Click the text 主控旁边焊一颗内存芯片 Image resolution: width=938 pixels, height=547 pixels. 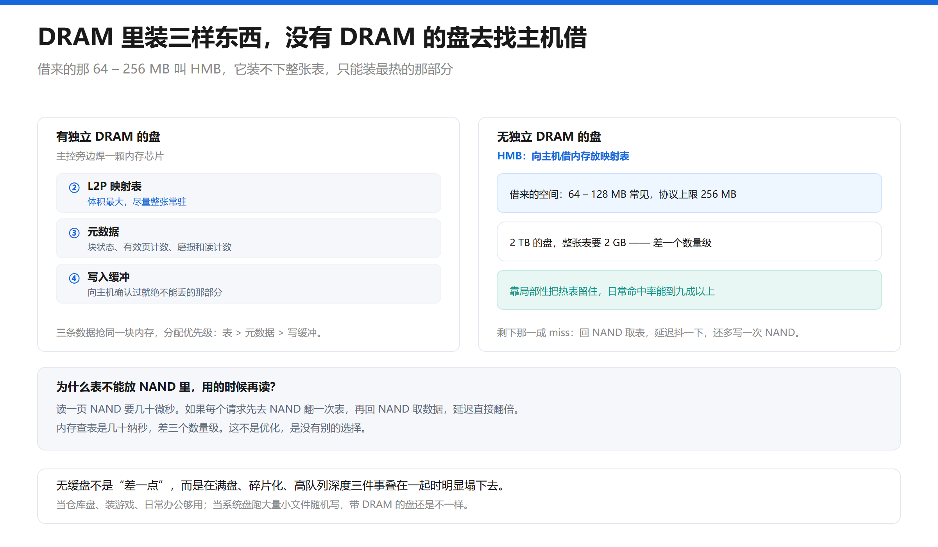(x=110, y=156)
